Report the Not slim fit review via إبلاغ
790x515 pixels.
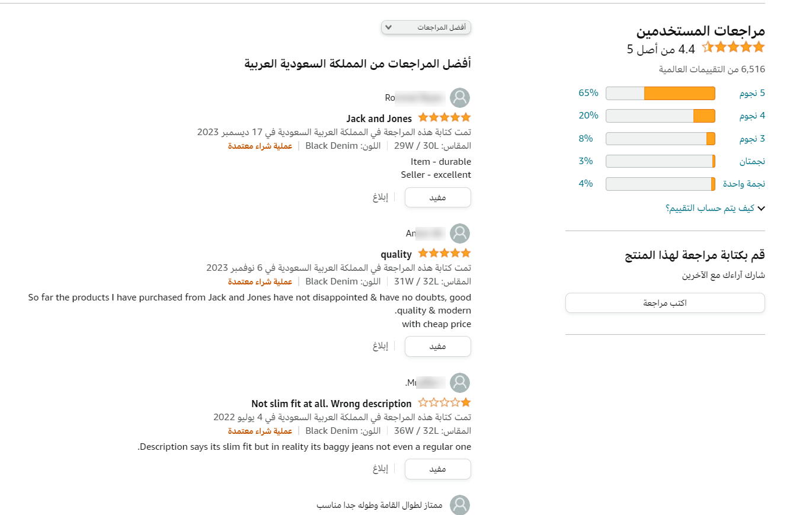[x=380, y=469]
